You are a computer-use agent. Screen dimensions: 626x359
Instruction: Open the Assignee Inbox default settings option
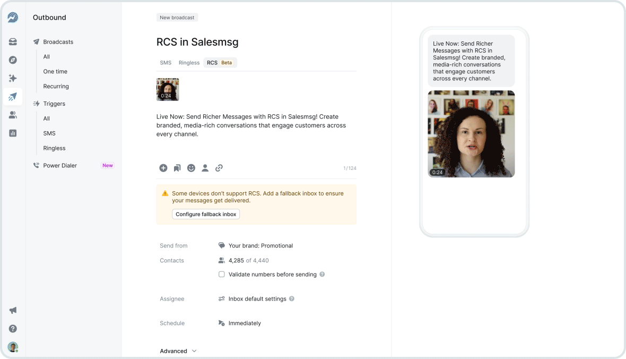256,298
